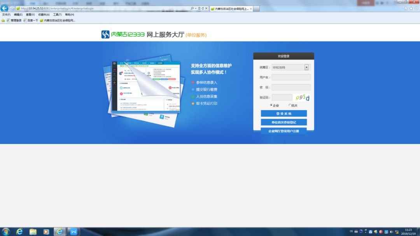This screenshot has width=420, height=236.
Task: Open the 工具(T) menu
Action: click(x=57, y=15)
